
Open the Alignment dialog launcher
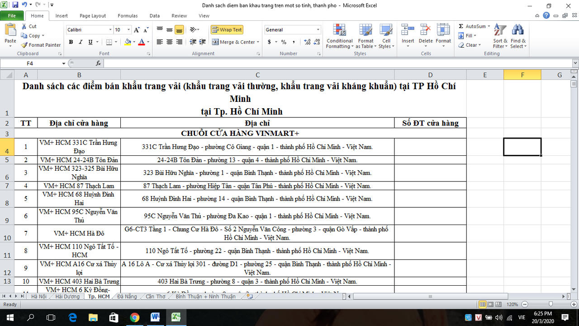click(x=258, y=54)
